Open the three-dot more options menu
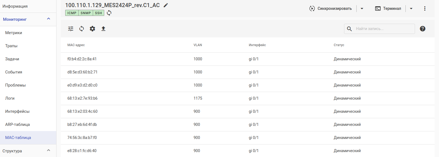 point(425,8)
